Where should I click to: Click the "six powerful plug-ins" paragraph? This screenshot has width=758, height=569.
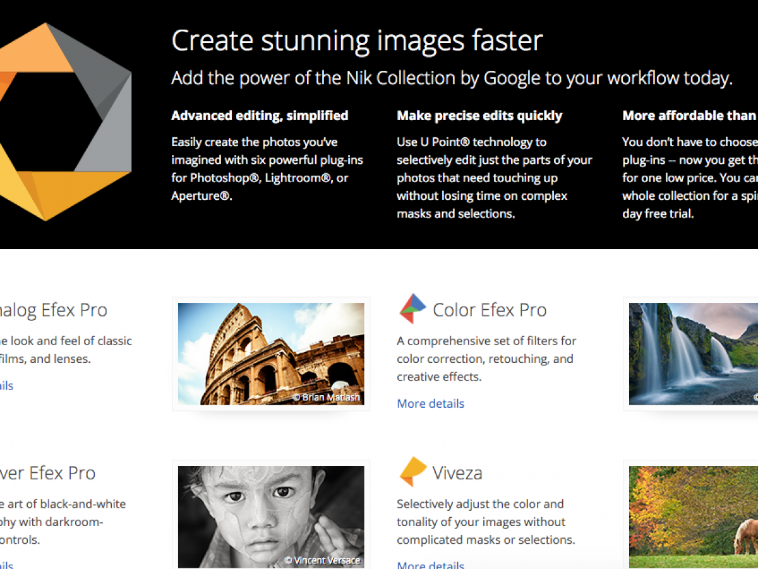click(x=267, y=169)
